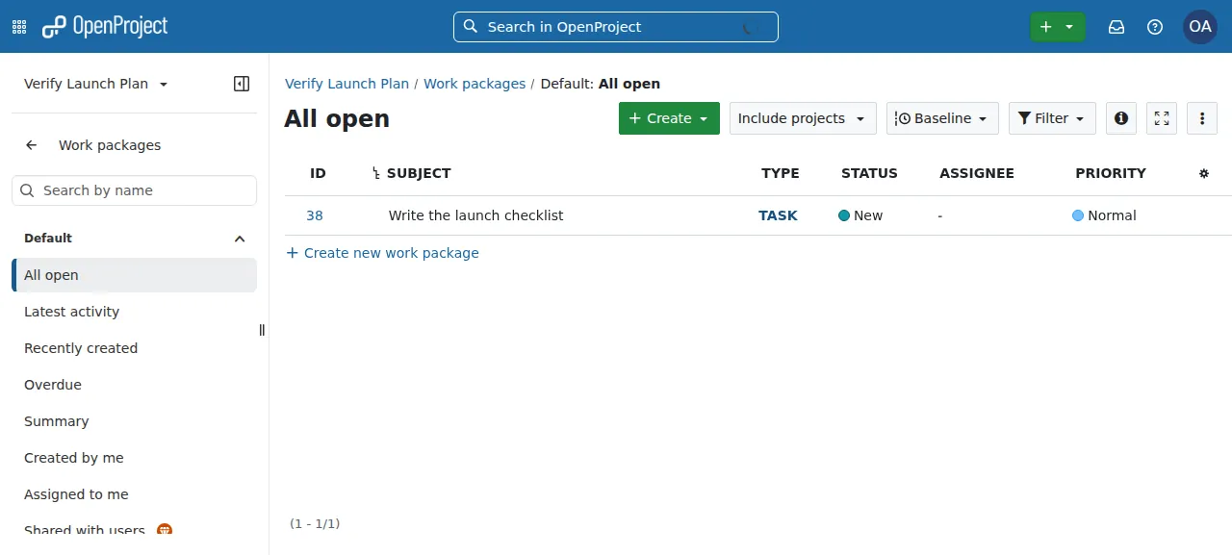The height and width of the screenshot is (555, 1232).
Task: Click the empty assignee dash cell
Action: 939,215
